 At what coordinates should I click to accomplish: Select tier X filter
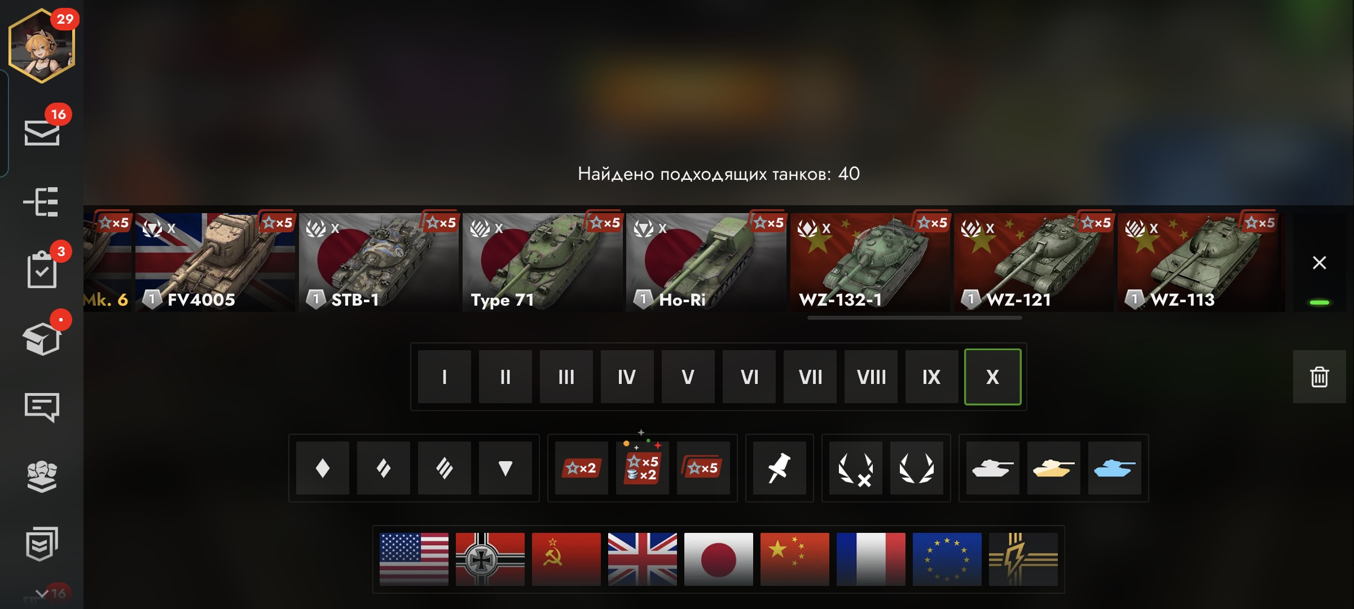(x=992, y=377)
